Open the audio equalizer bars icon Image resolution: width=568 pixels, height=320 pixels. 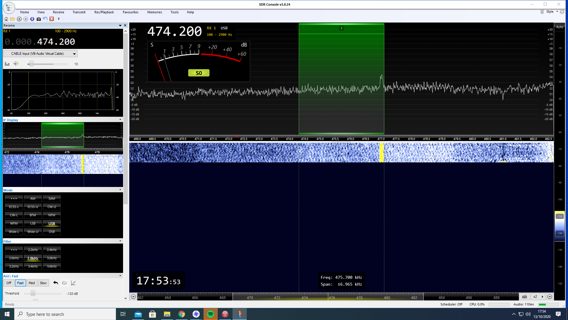pyautogui.click(x=7, y=64)
